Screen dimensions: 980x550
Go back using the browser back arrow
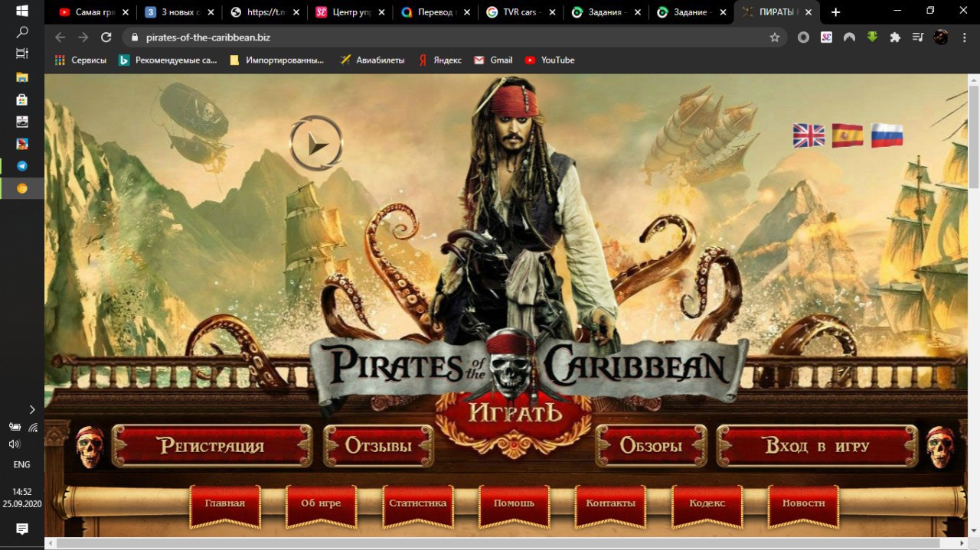[60, 37]
